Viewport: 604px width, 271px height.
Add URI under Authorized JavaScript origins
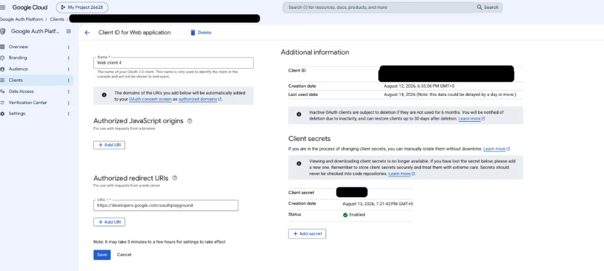pos(109,145)
